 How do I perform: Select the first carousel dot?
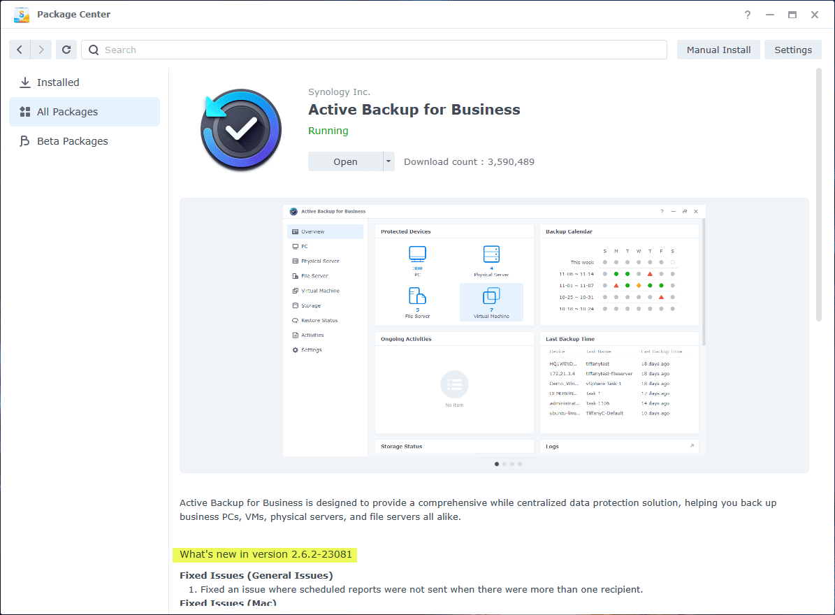(x=497, y=464)
